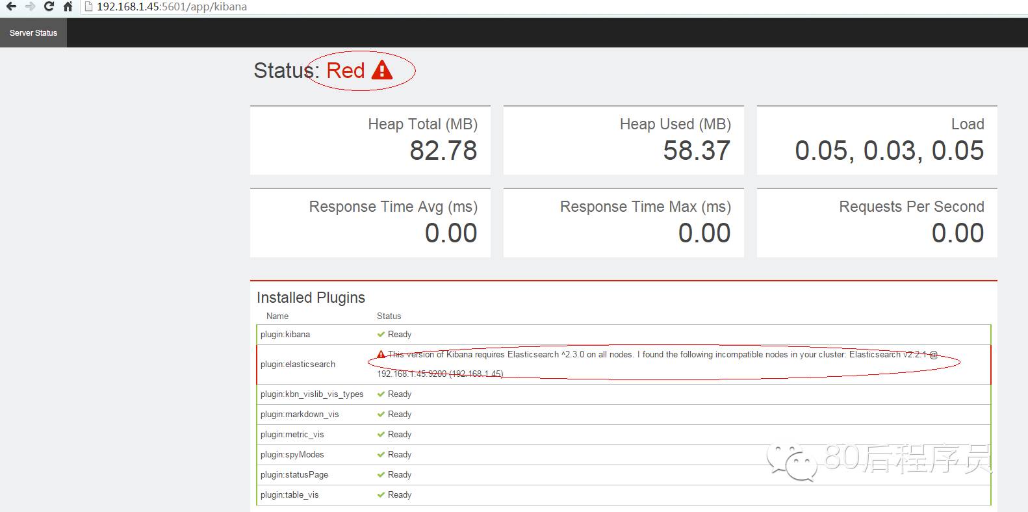Select the plugin:kbn_vislib_vis_types row name
The height and width of the screenshot is (512, 1028).
click(312, 394)
